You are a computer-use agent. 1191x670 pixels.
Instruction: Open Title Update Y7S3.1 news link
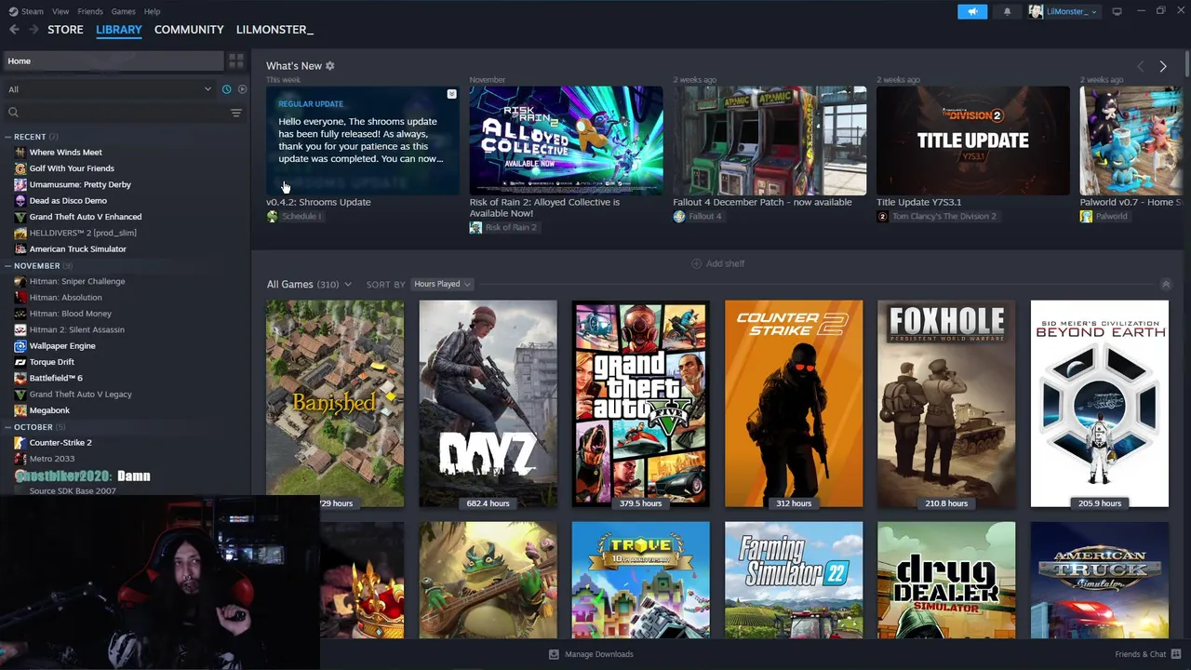(x=919, y=202)
